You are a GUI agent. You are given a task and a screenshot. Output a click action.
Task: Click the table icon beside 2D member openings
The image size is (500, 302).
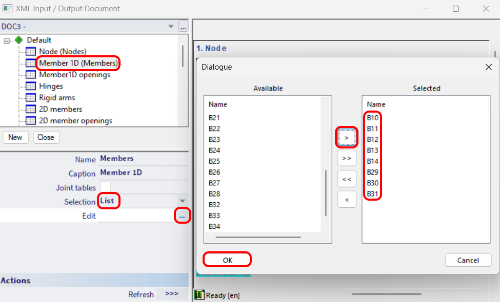pos(31,121)
